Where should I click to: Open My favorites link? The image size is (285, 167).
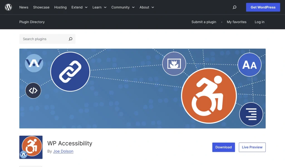tap(237, 22)
